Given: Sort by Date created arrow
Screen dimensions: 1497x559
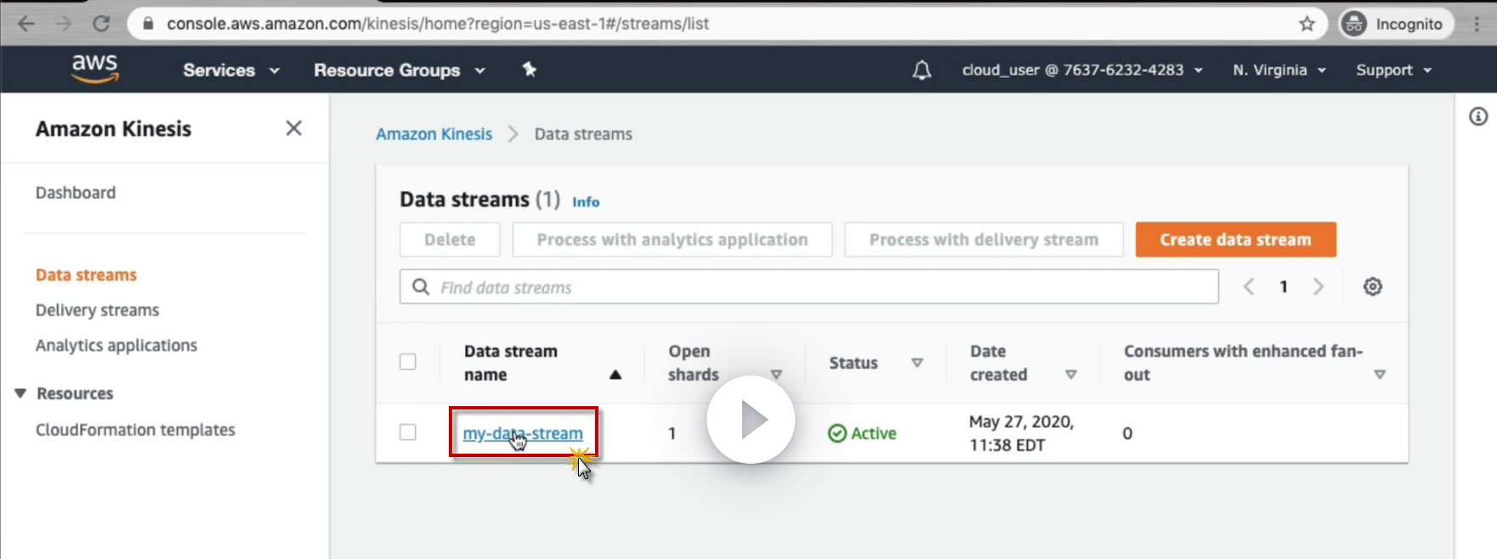Looking at the screenshot, I should 1071,375.
